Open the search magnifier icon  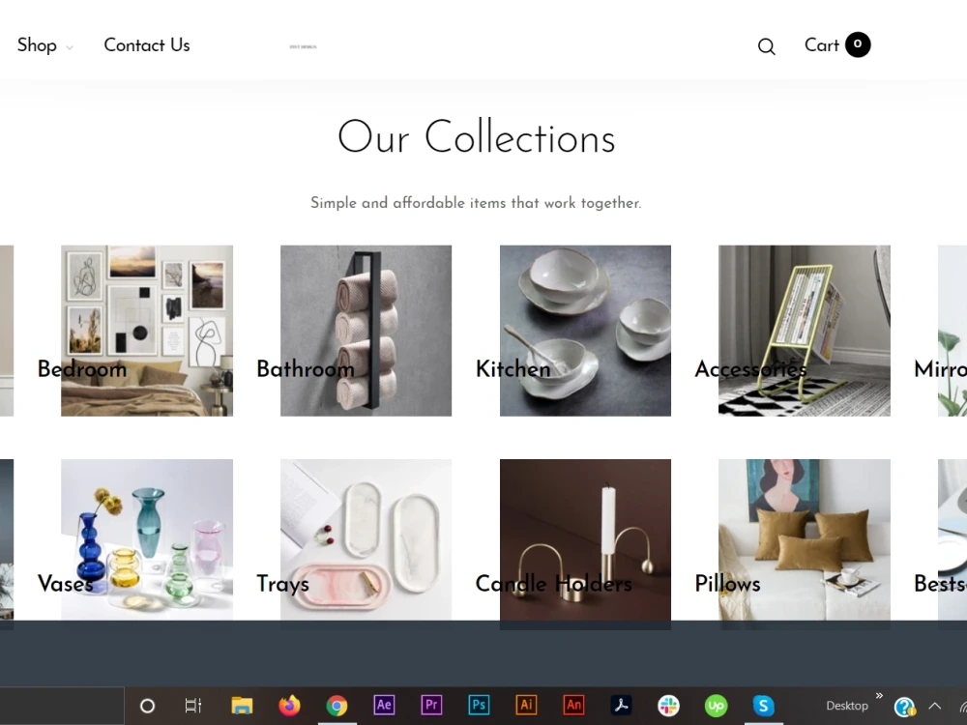pyautogui.click(x=767, y=46)
